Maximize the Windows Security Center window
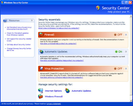This screenshot has height=106, width=133. [127, 3]
